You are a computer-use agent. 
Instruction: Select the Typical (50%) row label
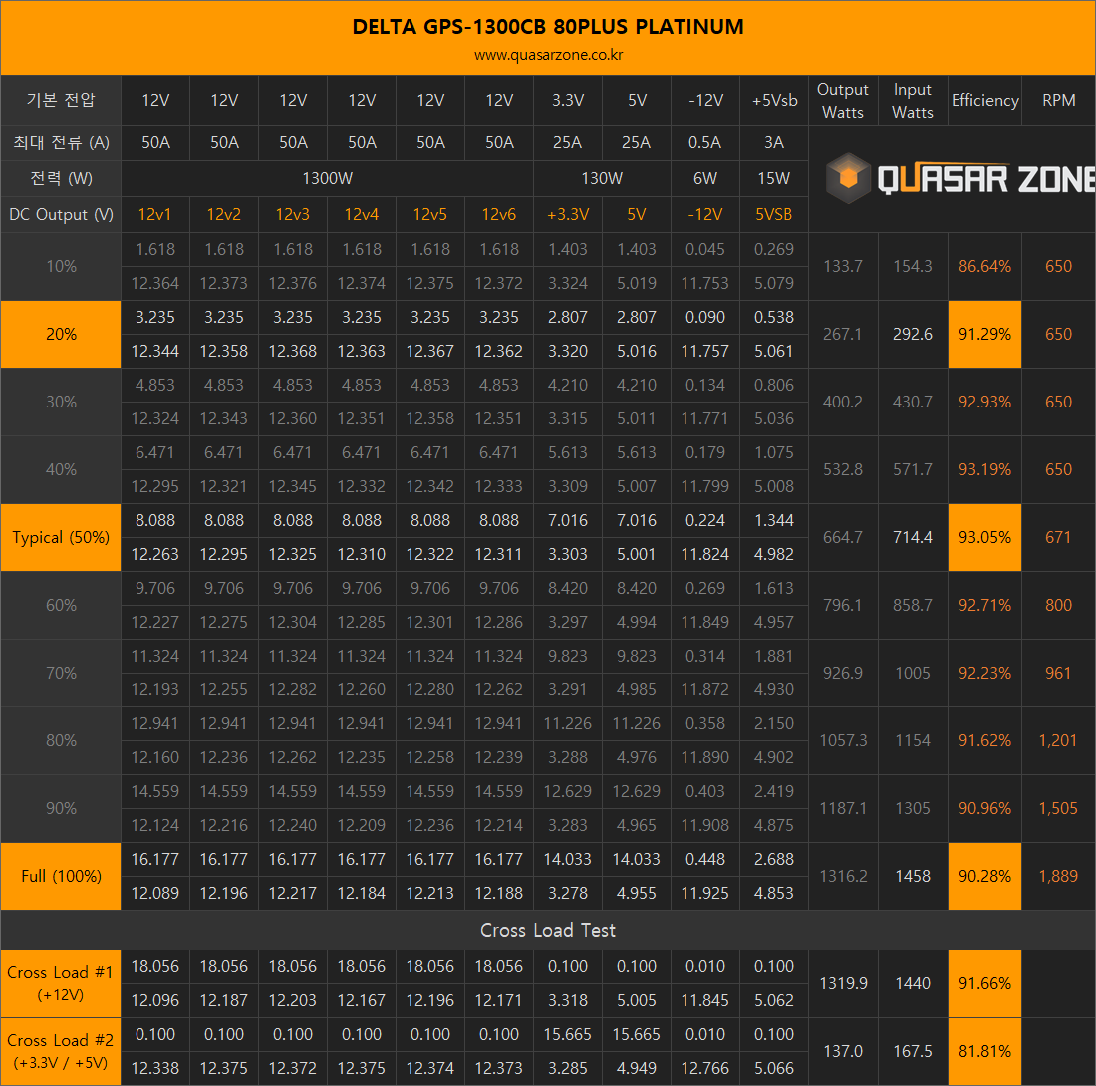click(61, 537)
